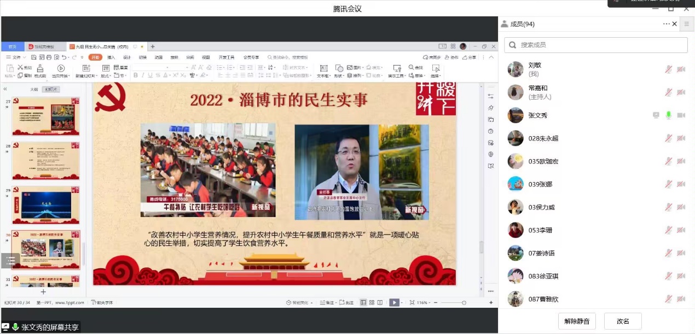Image resolution: width=695 pixels, height=334 pixels.
Task: Click the 搜索成员 search field
Action: click(x=595, y=45)
